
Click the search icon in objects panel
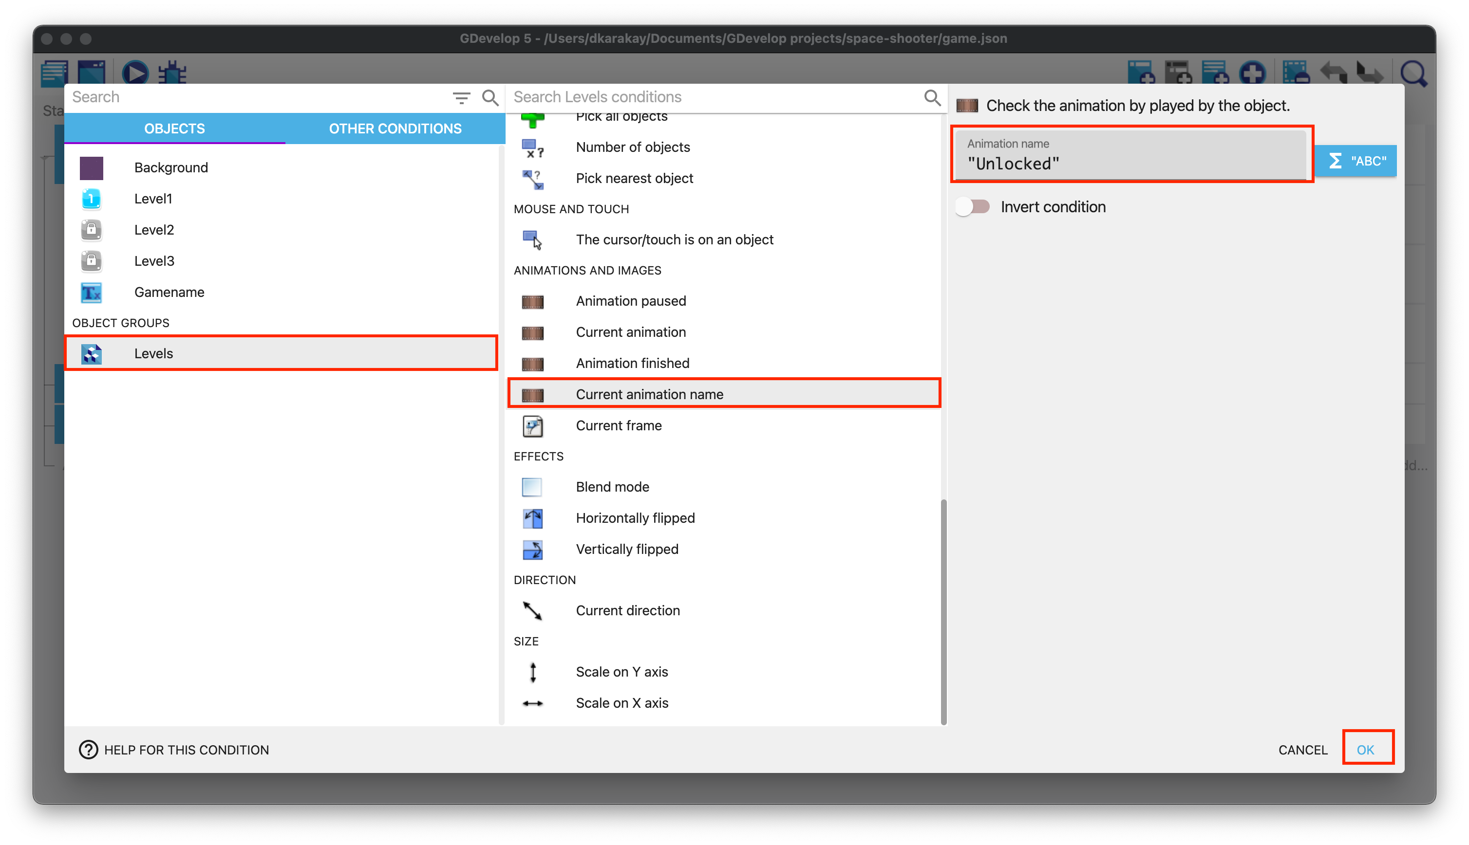click(x=490, y=97)
